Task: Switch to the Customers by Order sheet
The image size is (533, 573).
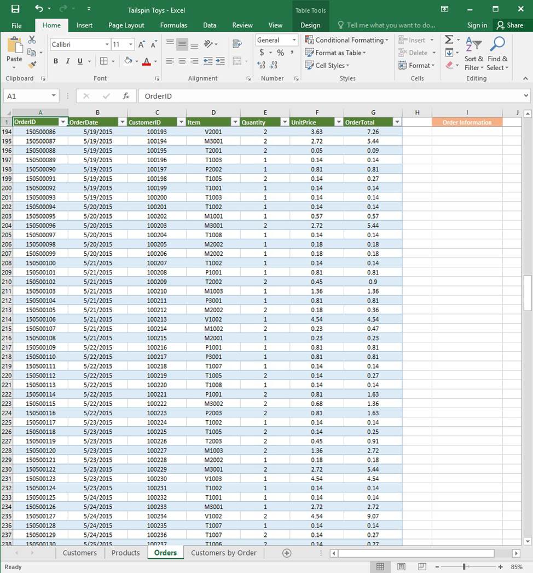Action: 223,553
